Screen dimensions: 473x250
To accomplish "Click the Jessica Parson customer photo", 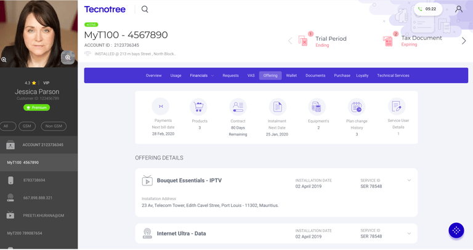I will (x=39, y=34).
